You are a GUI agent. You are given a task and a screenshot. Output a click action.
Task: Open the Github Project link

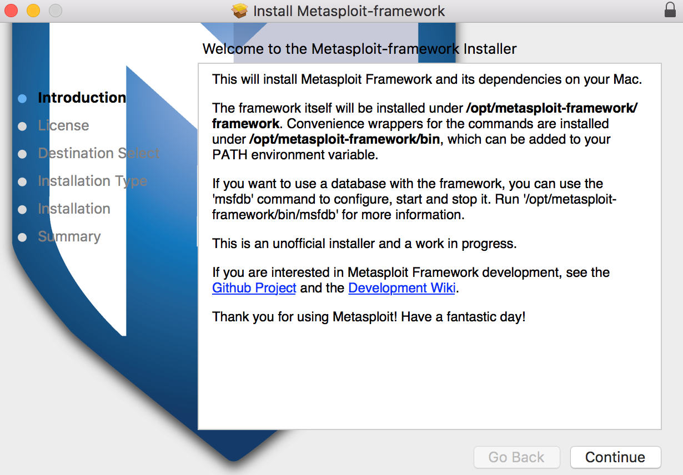[x=254, y=288]
